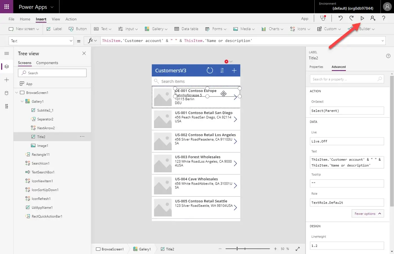The image size is (394, 254).
Task: Open the Advanced tools sidebar icon
Action: tap(6, 106)
